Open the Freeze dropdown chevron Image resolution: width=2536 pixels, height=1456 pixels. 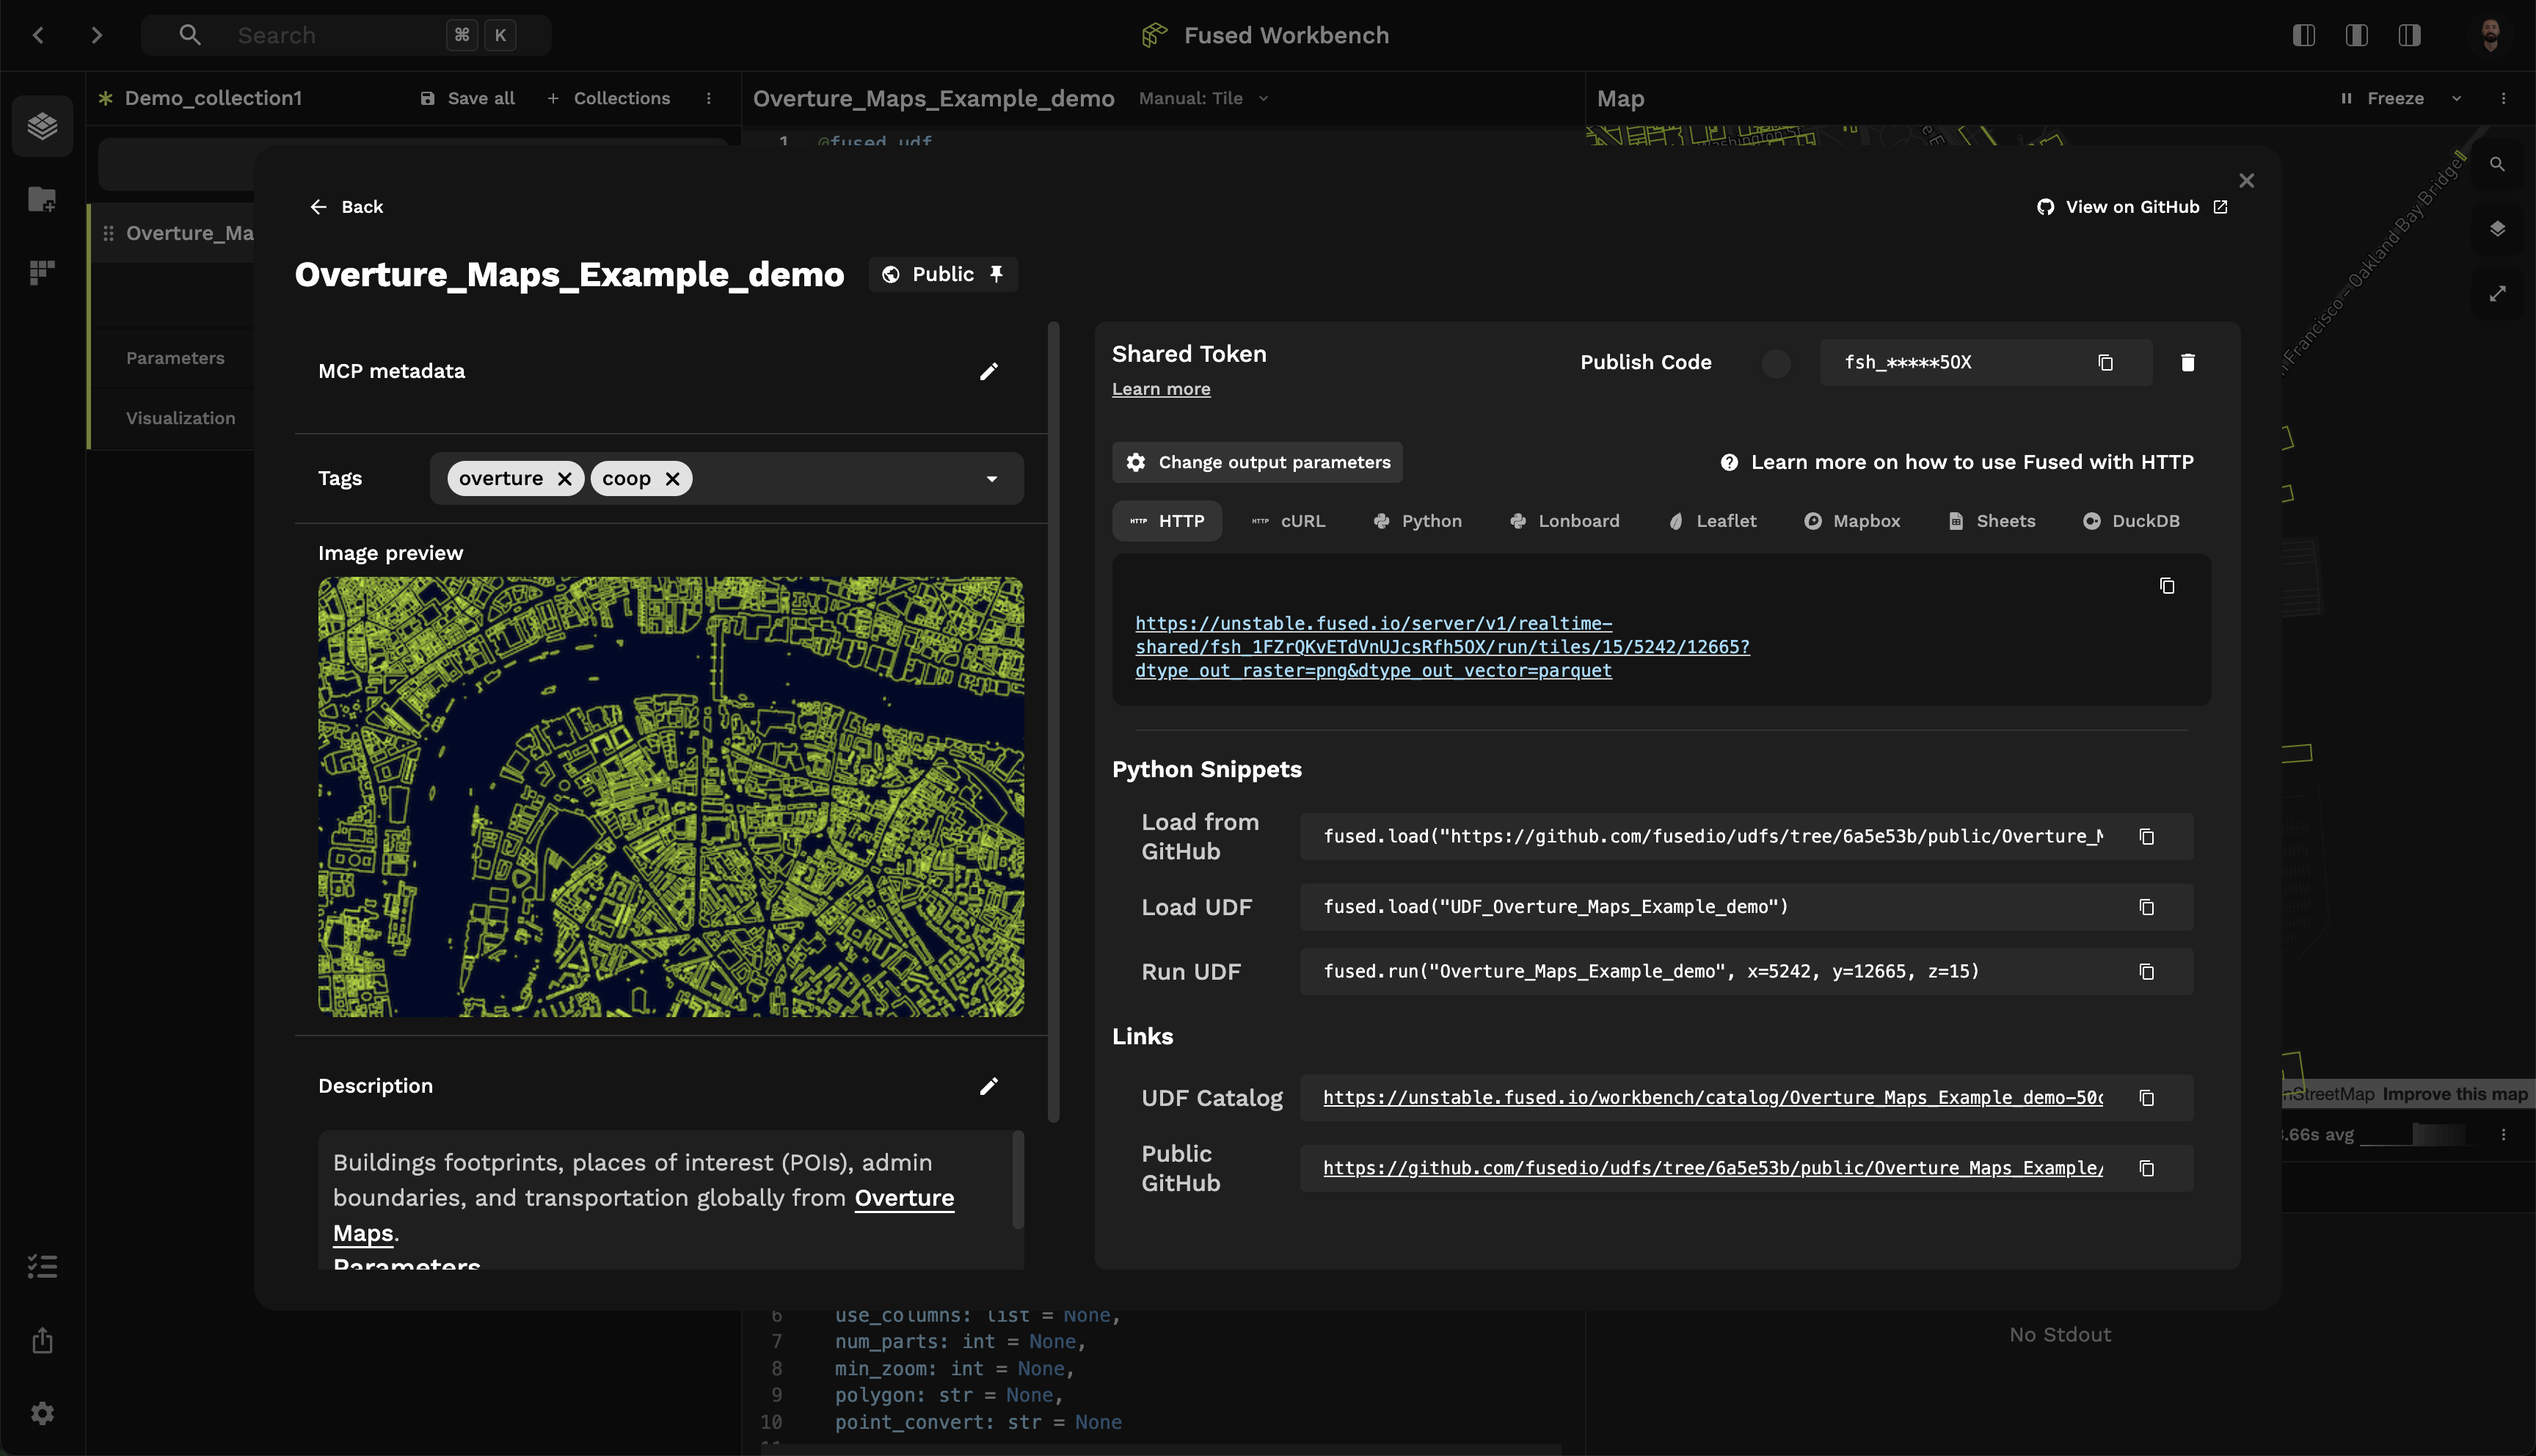point(2456,98)
